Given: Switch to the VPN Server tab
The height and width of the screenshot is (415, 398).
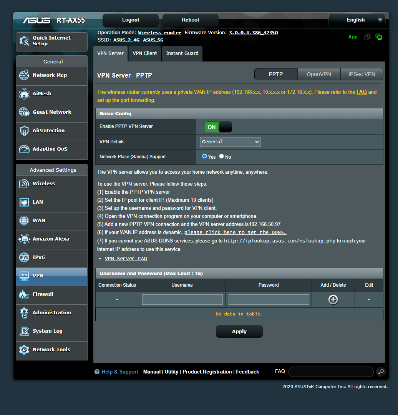Looking at the screenshot, I should pyautogui.click(x=110, y=53).
